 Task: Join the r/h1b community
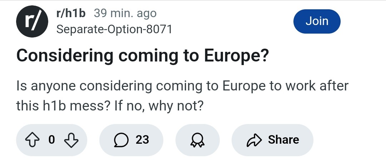(x=317, y=21)
